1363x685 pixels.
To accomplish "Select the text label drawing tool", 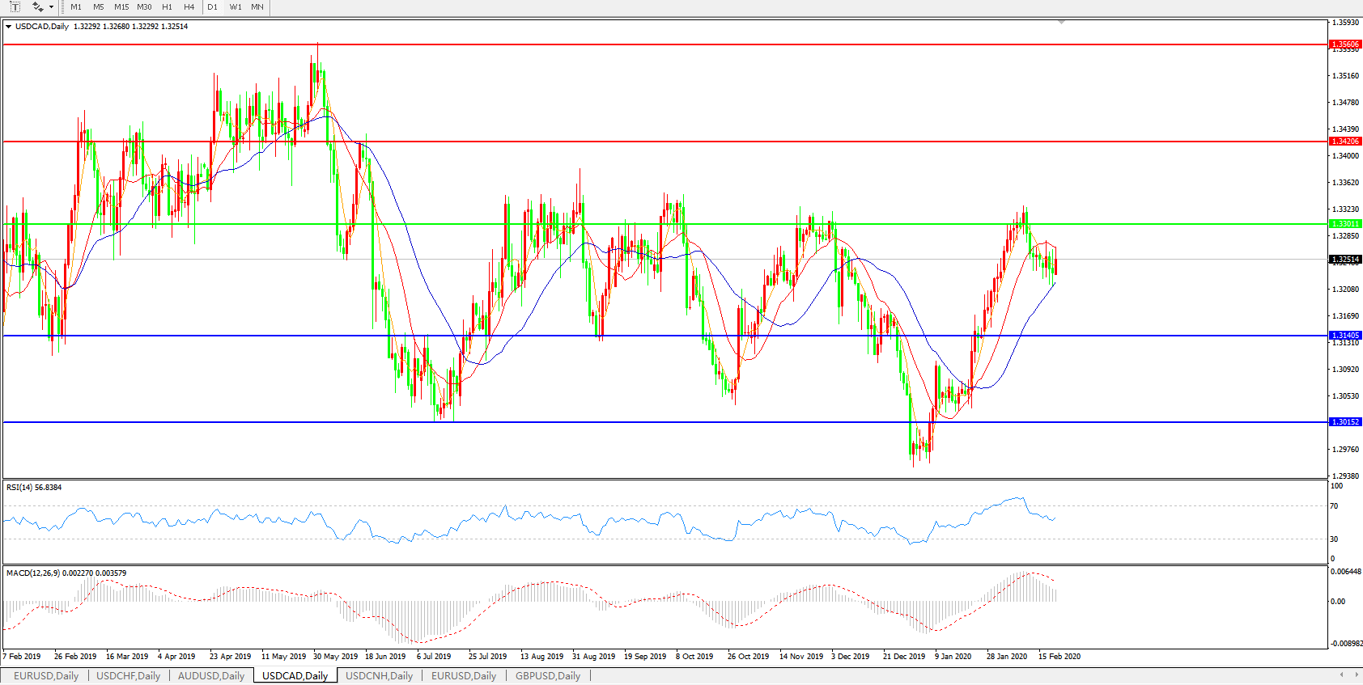I will 15,6.
